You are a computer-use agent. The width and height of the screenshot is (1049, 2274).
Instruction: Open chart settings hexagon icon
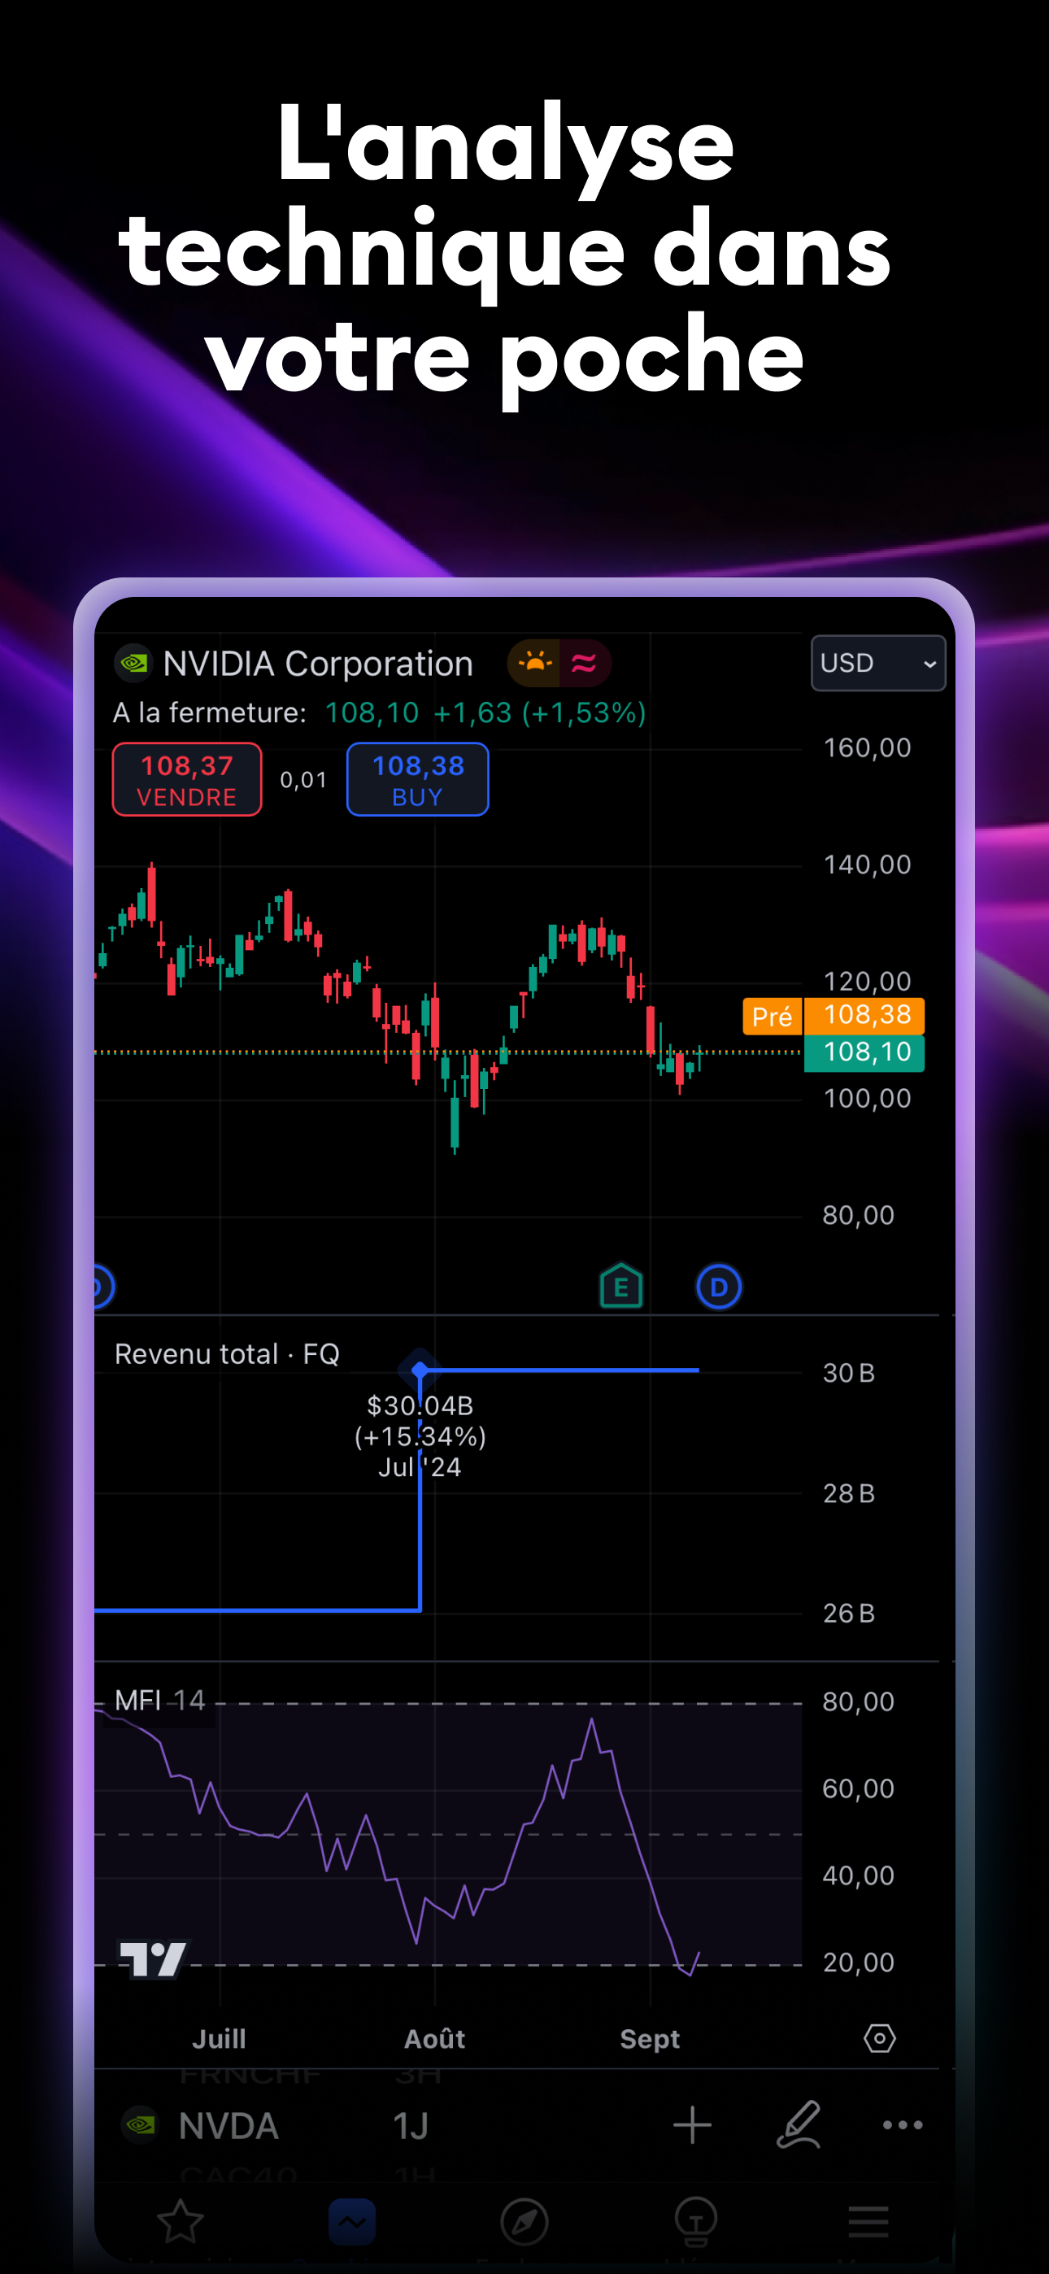click(880, 2038)
